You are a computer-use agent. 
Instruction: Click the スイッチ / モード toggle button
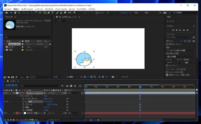pos(53,120)
